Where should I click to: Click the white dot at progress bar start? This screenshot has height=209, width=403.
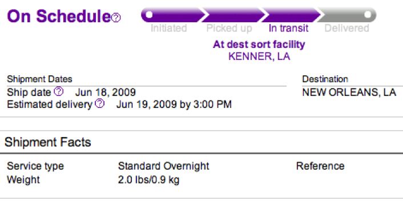click(149, 15)
